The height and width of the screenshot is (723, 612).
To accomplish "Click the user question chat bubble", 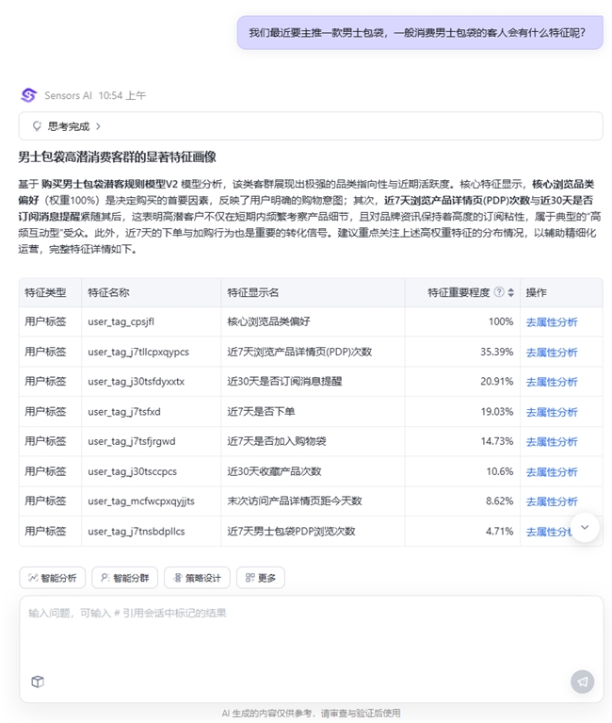I will click(418, 33).
